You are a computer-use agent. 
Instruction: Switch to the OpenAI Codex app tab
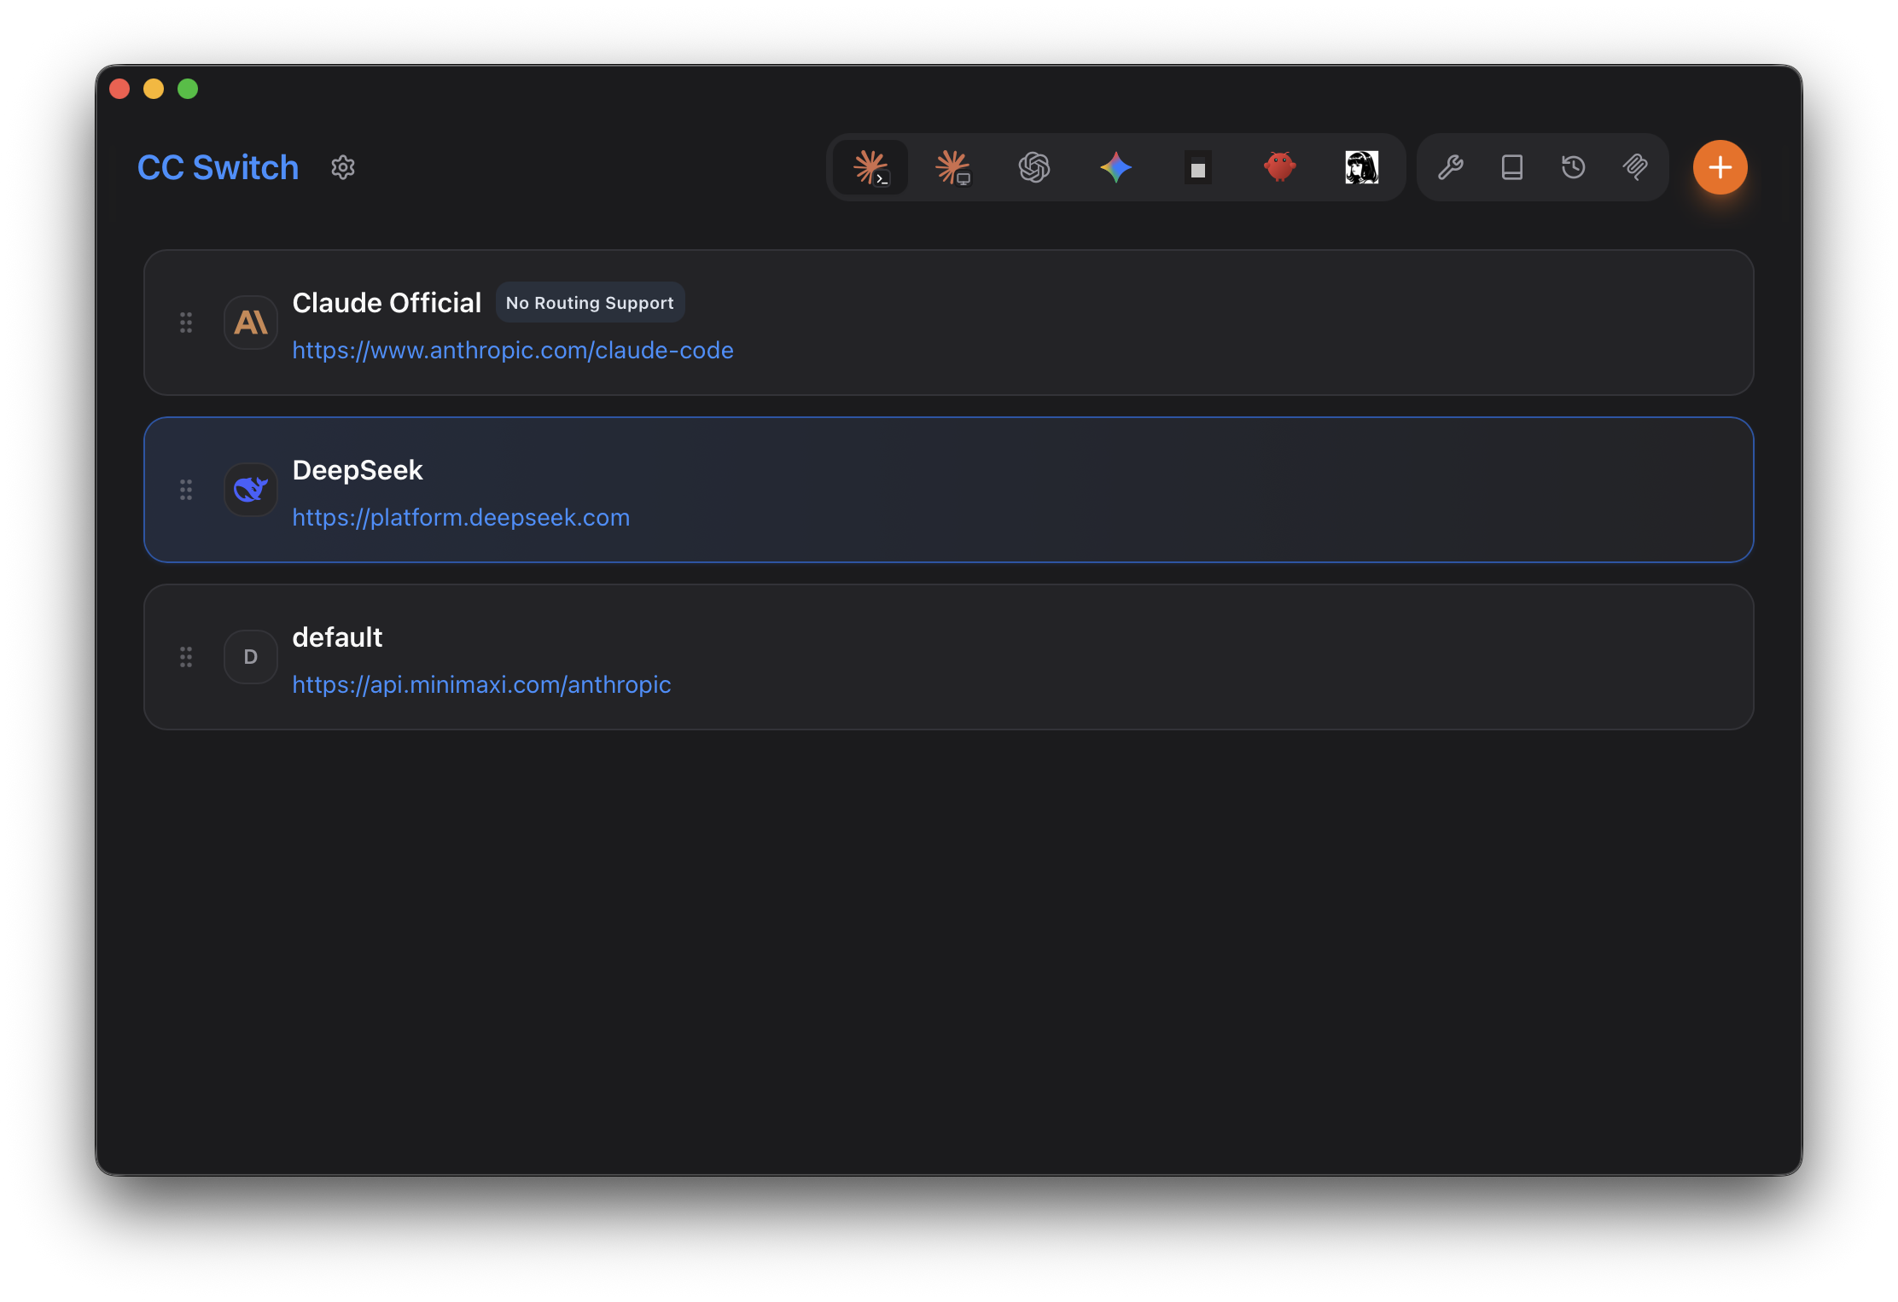(x=1034, y=167)
